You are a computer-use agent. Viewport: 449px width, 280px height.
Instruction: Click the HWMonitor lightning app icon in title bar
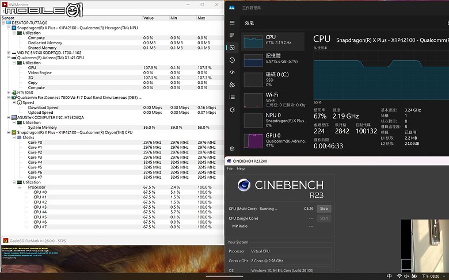(4, 4)
